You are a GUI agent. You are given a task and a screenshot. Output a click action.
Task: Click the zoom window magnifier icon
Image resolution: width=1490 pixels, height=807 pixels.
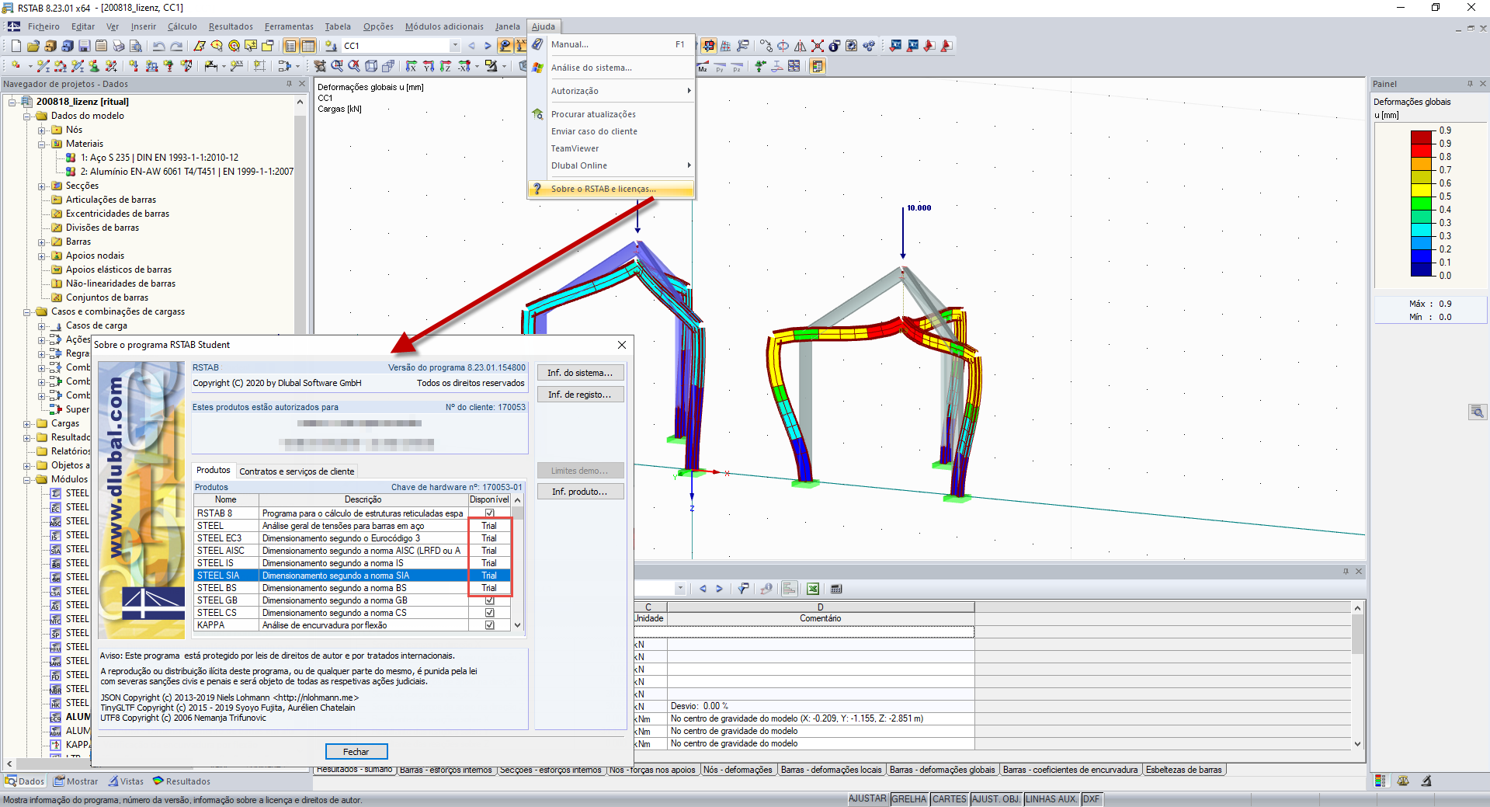(337, 66)
